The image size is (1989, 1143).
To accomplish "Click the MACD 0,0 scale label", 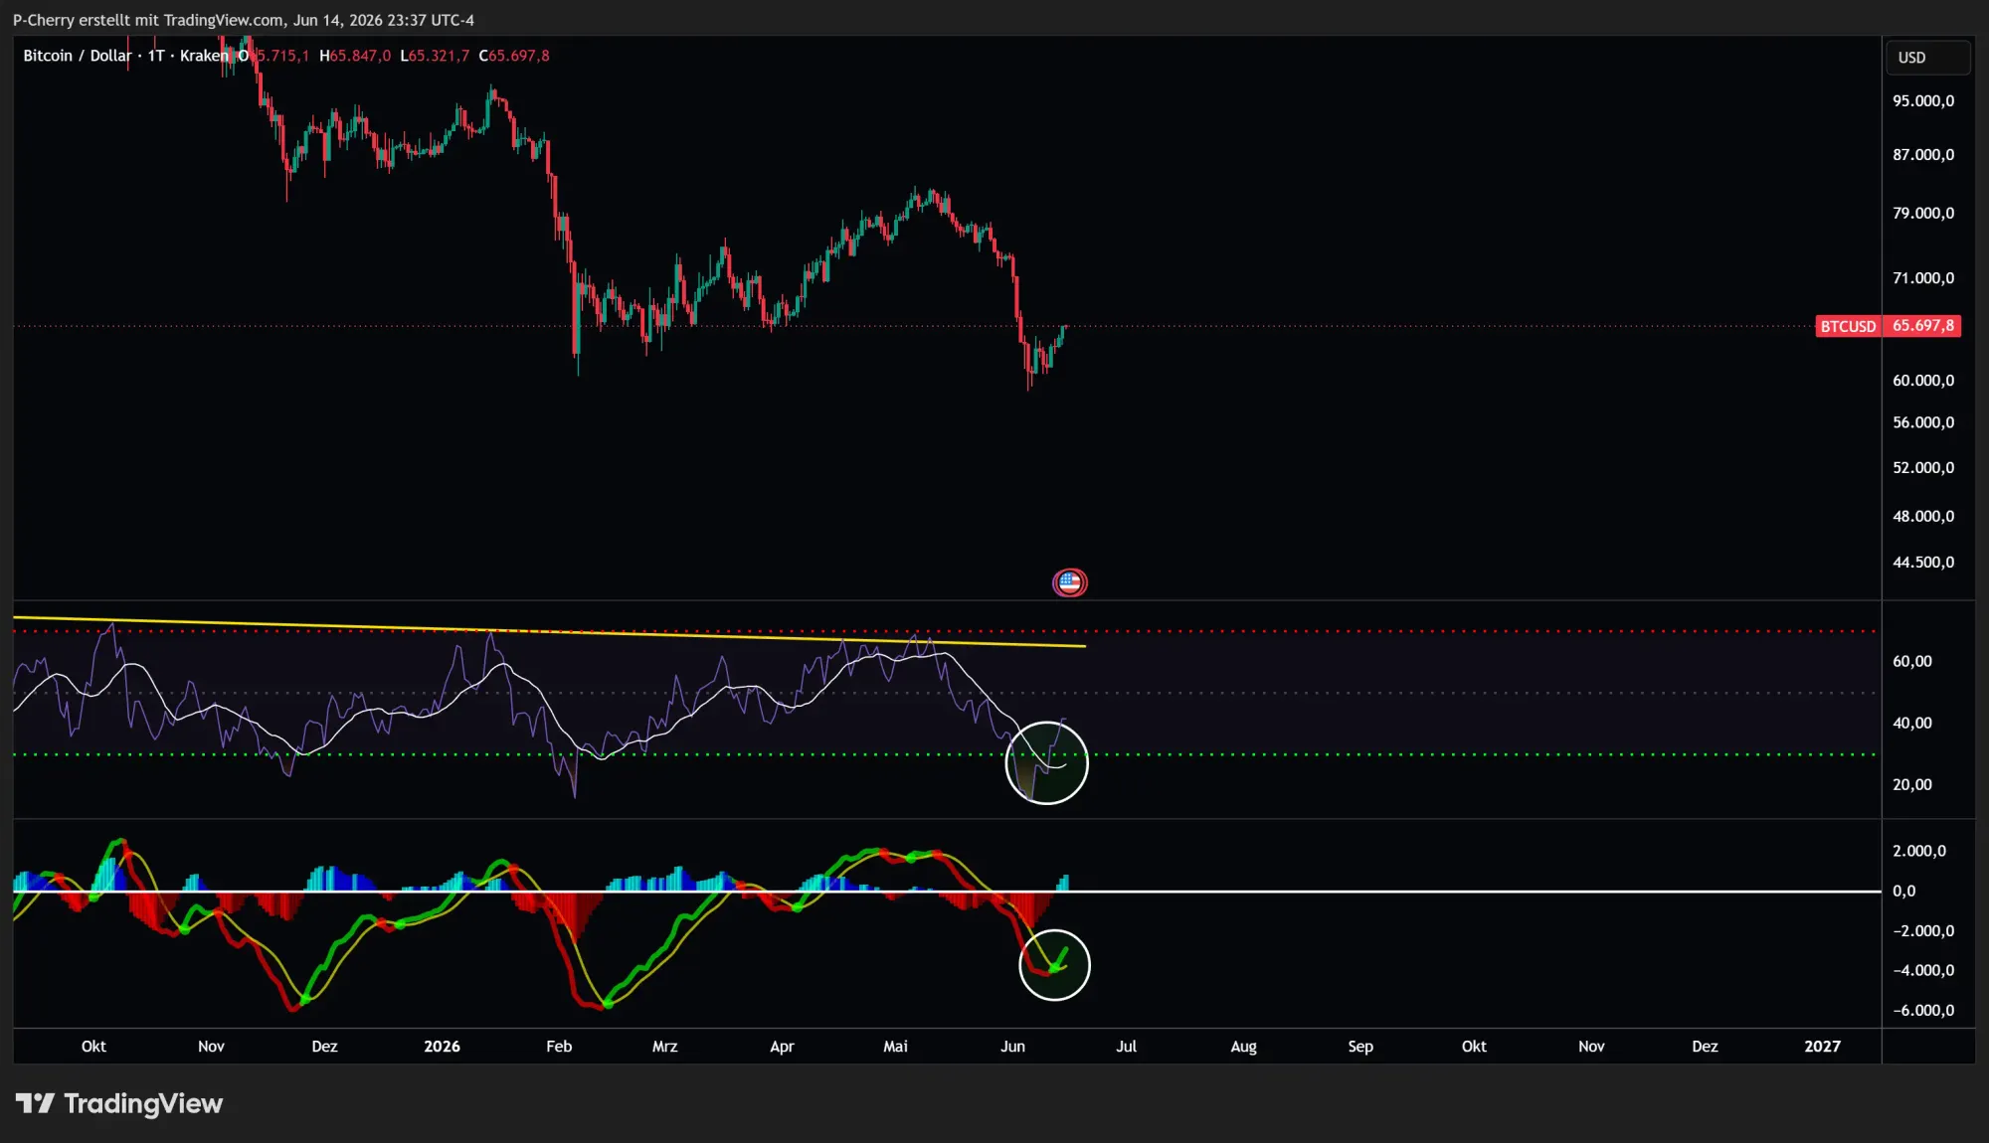I will (1903, 892).
